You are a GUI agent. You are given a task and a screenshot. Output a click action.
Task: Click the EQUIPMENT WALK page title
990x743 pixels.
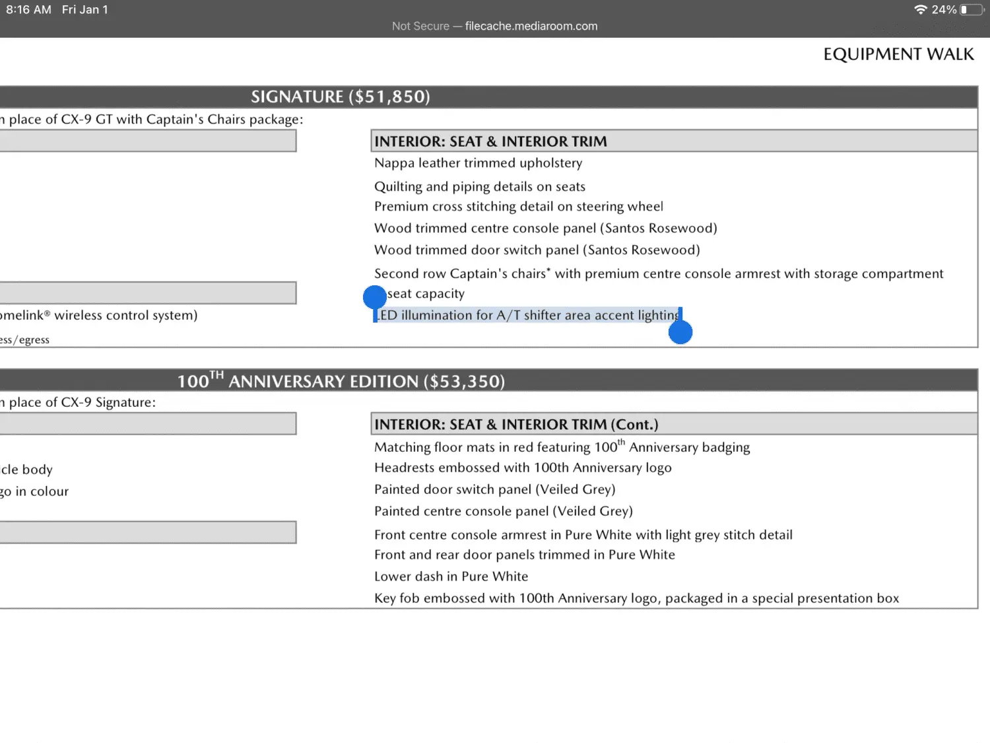pos(898,54)
